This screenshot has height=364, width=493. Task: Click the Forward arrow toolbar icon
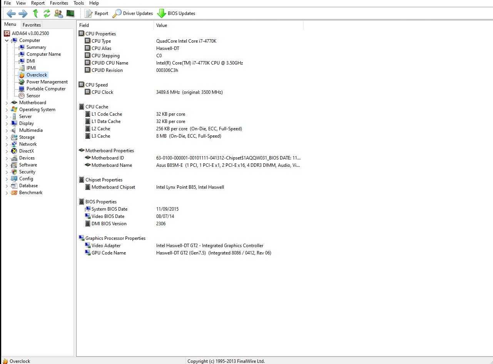[23, 13]
